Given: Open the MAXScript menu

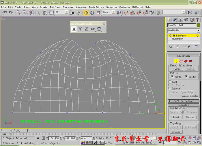Looking at the screenshot, I should (x=138, y=7).
